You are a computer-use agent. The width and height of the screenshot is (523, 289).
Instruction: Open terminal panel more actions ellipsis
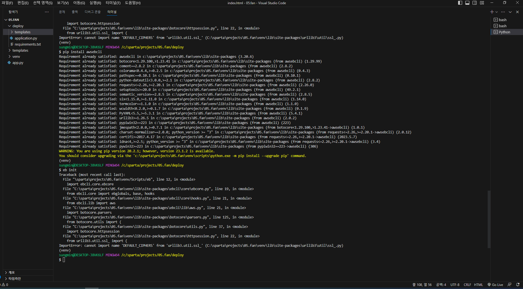[503, 12]
